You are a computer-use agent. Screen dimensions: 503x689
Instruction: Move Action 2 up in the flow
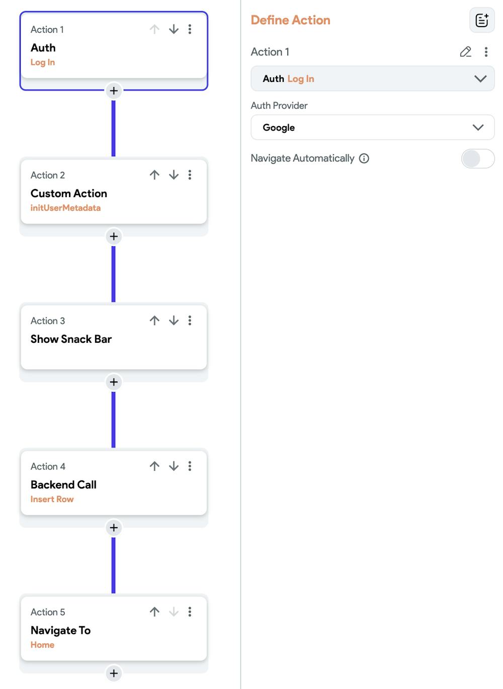coord(154,175)
